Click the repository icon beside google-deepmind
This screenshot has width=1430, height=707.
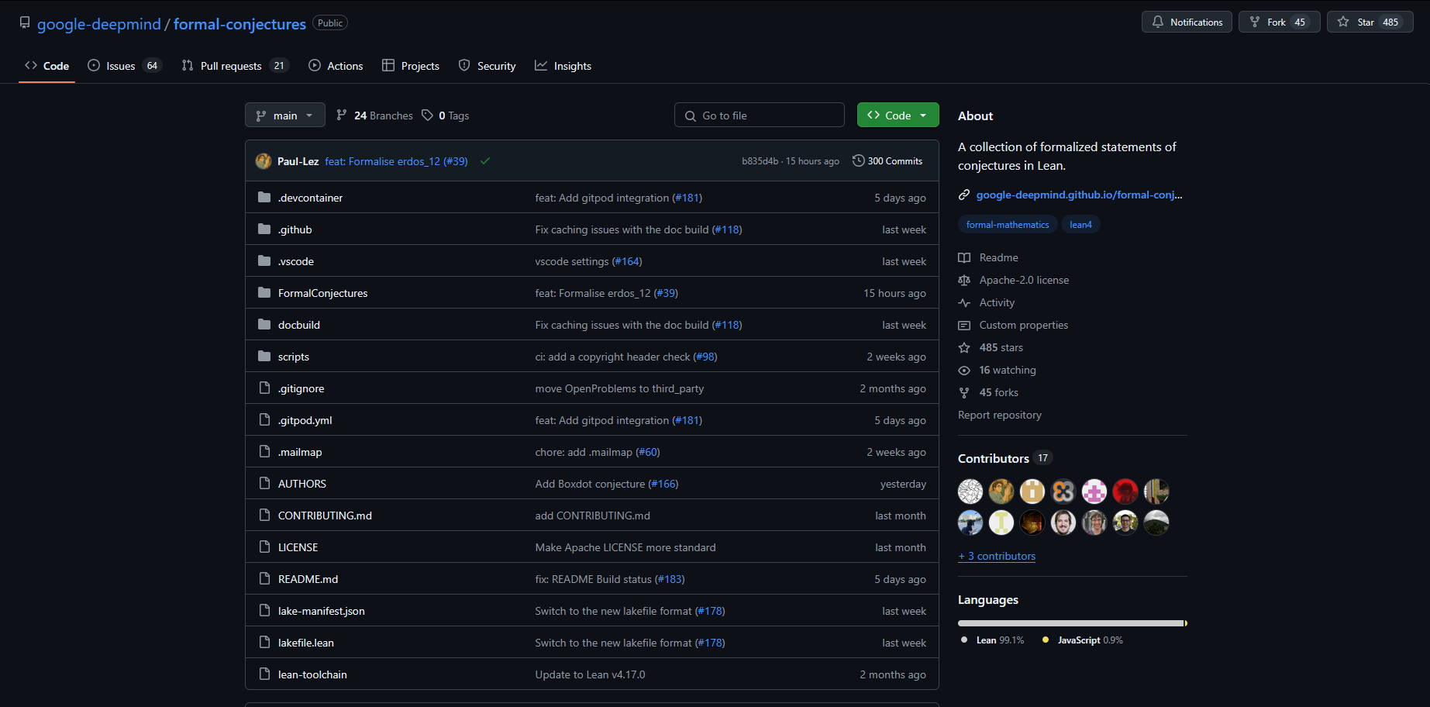[x=25, y=22]
